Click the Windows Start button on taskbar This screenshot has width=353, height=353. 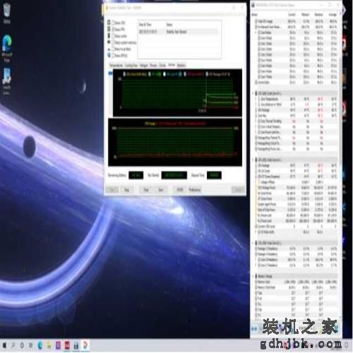pyautogui.click(x=4, y=345)
